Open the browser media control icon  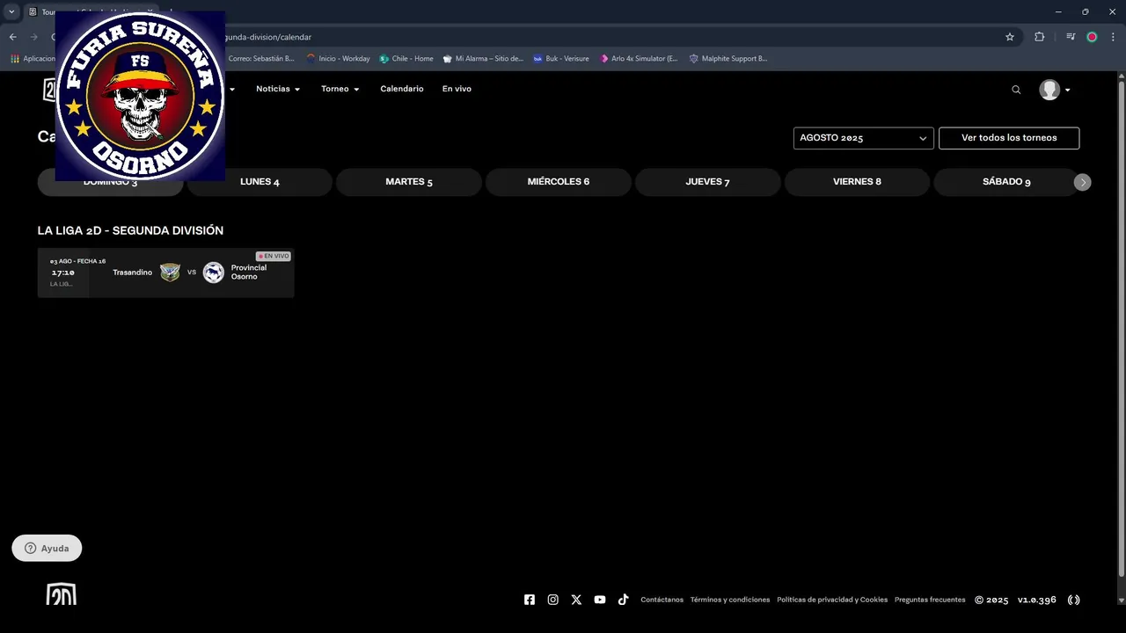point(1071,37)
